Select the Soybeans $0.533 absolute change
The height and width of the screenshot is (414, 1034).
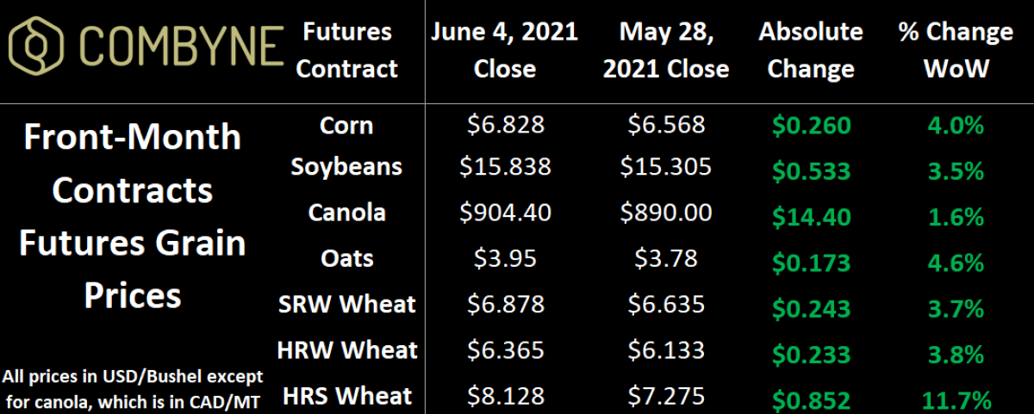[811, 171]
